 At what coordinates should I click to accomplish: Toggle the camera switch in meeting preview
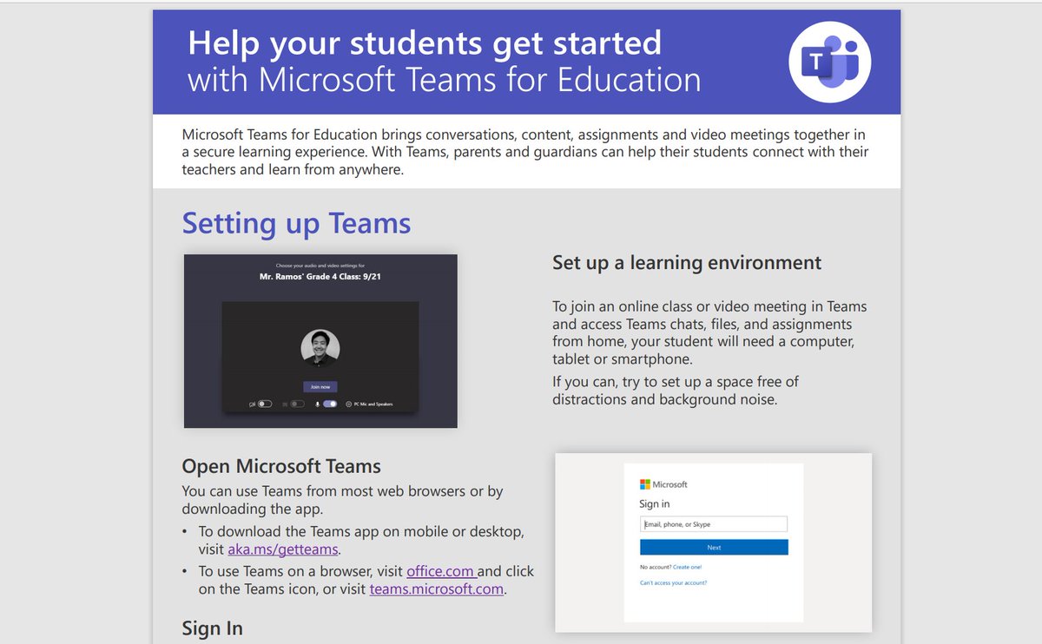click(265, 404)
